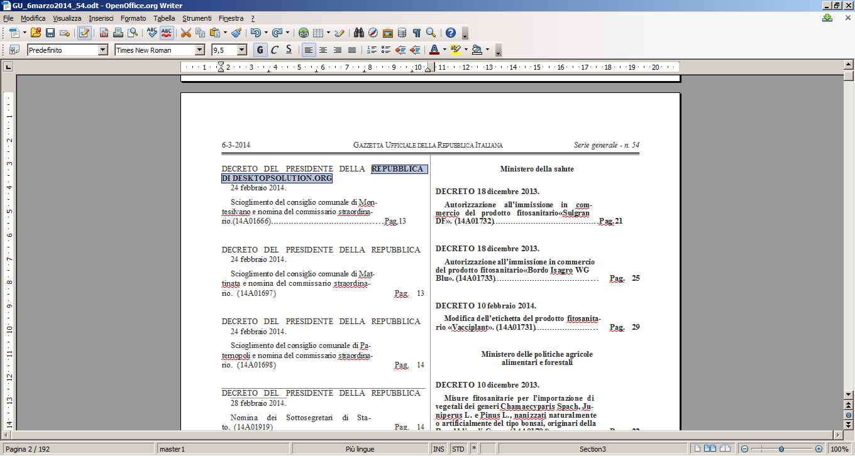Open the Navigator compass icon

[x=373, y=33]
